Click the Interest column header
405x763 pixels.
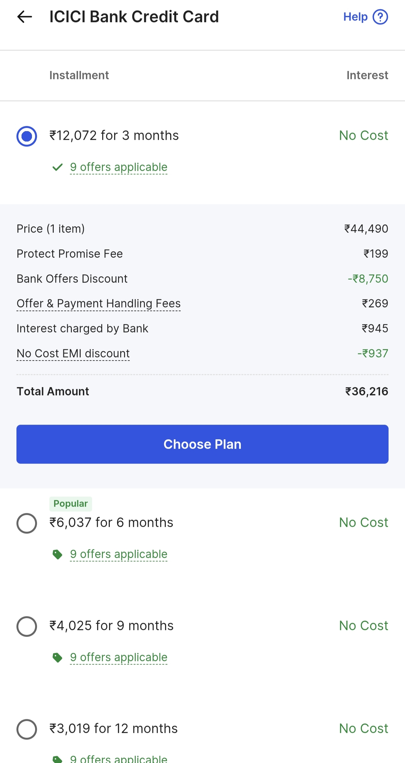[x=367, y=75]
